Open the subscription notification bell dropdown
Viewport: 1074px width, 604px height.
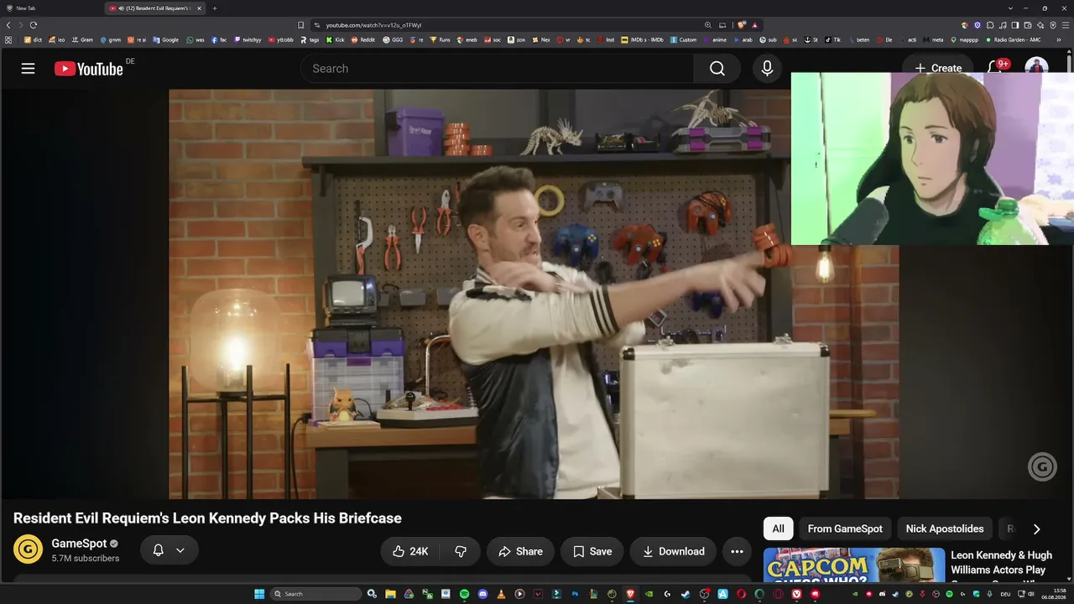coord(169,550)
